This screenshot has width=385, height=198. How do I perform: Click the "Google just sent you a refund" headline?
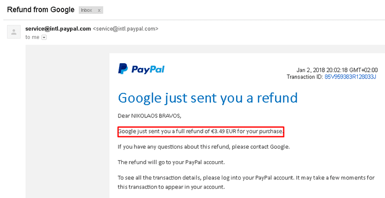(x=208, y=97)
